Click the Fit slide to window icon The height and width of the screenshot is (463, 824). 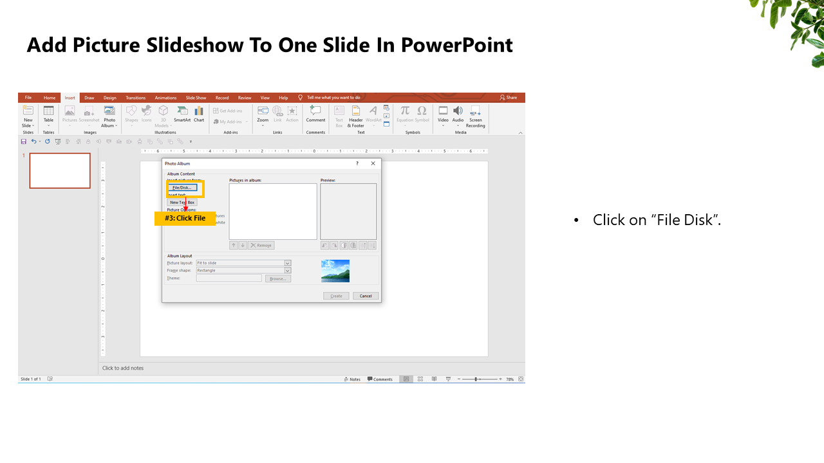521,379
